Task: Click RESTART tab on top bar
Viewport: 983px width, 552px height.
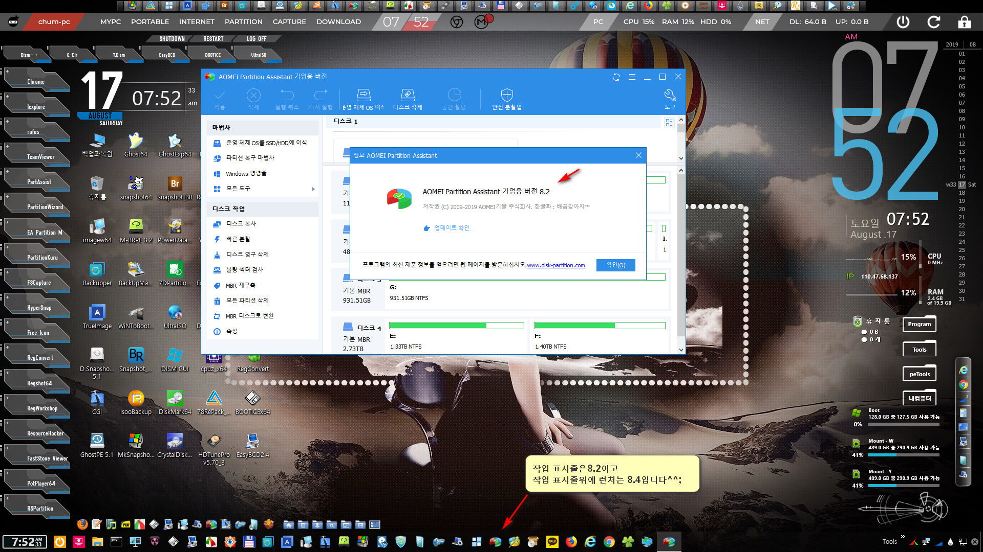Action: point(213,39)
